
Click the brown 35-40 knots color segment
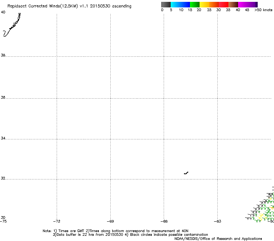[x=233, y=4]
